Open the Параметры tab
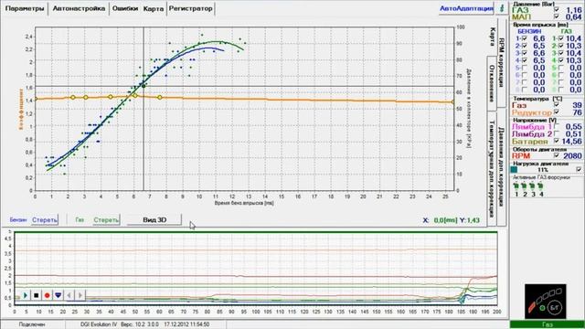This screenshot has width=585, height=329. pyautogui.click(x=25, y=8)
